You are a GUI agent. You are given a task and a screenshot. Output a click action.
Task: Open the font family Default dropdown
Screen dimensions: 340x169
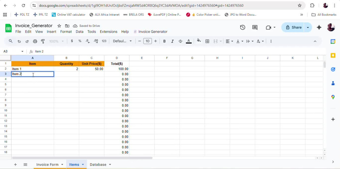pos(122,41)
